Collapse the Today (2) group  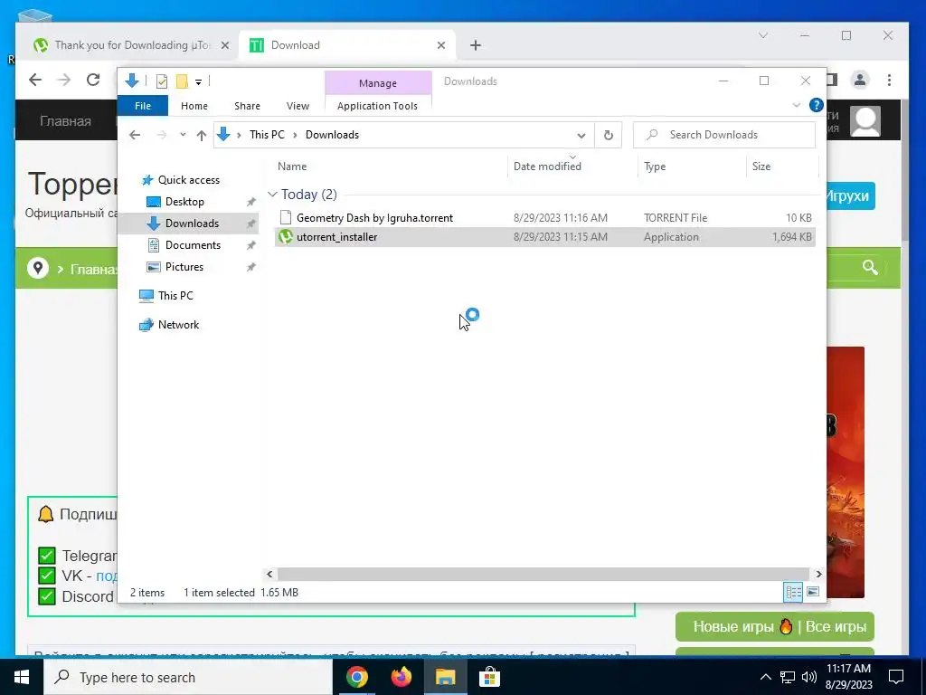click(x=272, y=195)
